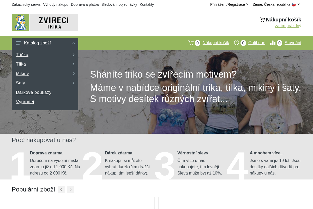
Task: Open the Sledování objednávky link
Action: [119, 4]
